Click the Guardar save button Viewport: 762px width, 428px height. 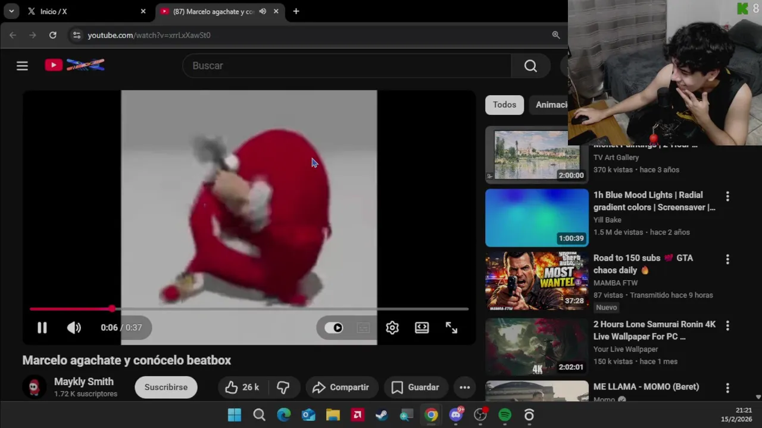pyautogui.click(x=416, y=387)
